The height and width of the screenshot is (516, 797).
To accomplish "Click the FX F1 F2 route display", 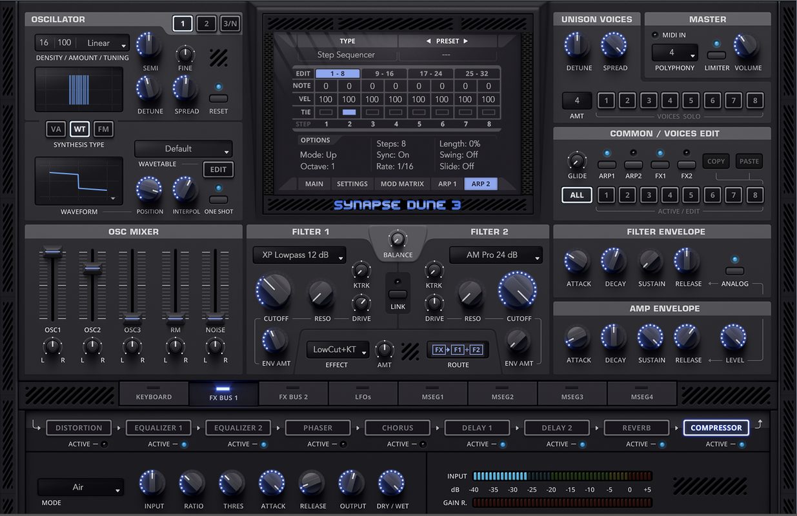I will click(x=458, y=350).
